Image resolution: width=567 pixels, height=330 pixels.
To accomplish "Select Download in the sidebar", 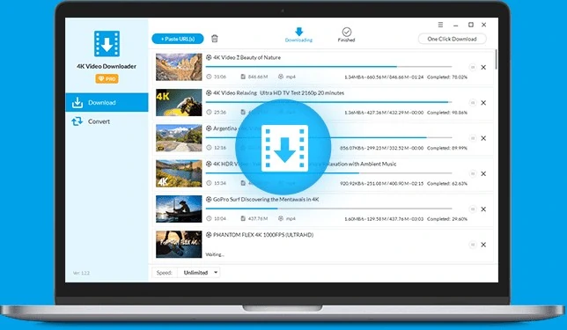I will tap(107, 103).
